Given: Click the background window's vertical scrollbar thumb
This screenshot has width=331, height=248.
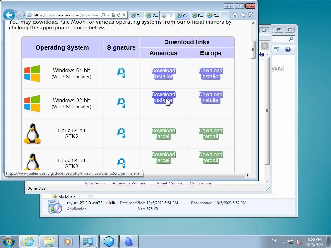Looking at the screenshot, I should 267,111.
